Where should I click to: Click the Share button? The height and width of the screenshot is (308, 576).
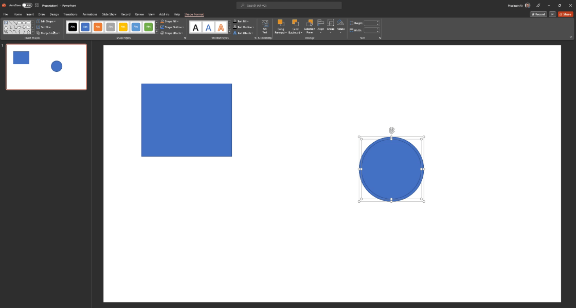[x=565, y=14]
